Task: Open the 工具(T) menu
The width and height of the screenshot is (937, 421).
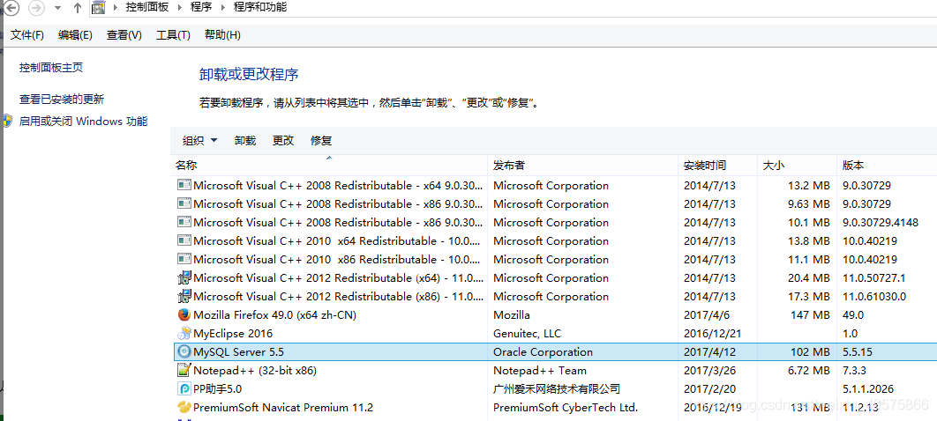Action: click(173, 35)
